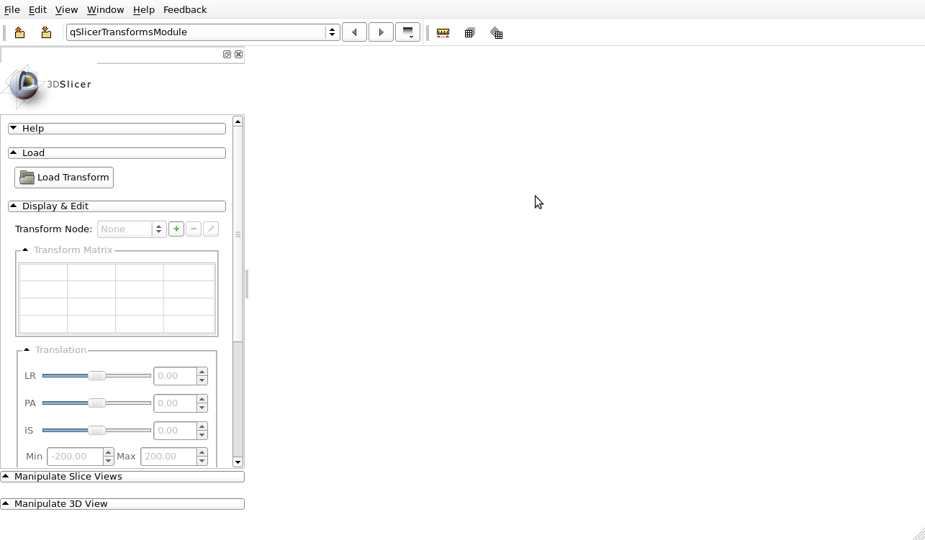Screen dimensions: 925x540
Task: Click the LR translation slider handle
Action: pos(96,376)
